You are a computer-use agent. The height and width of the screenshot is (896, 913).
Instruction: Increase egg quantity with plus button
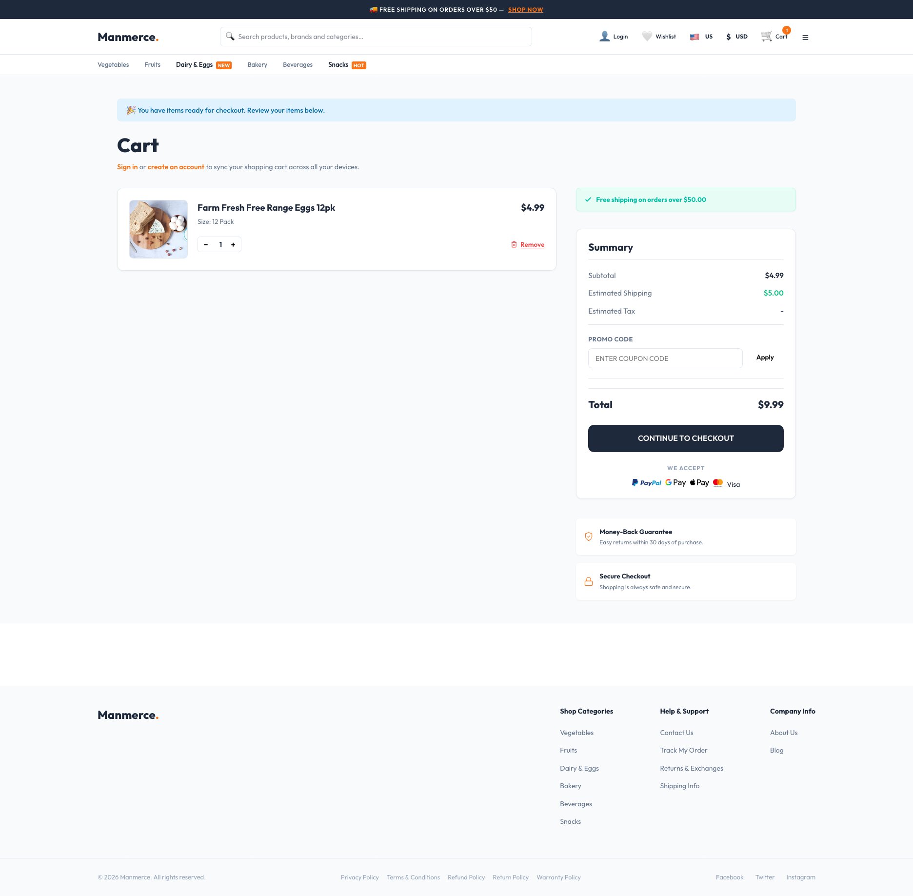[x=233, y=244]
